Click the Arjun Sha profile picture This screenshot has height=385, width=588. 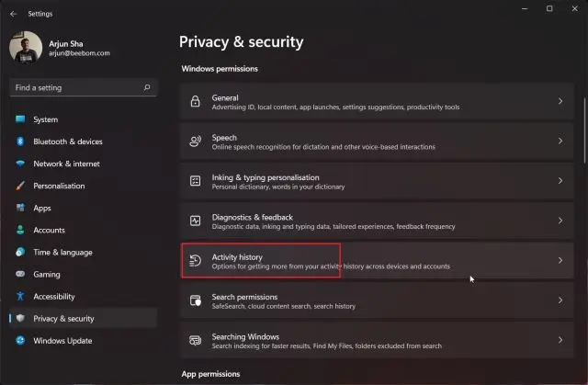26,48
